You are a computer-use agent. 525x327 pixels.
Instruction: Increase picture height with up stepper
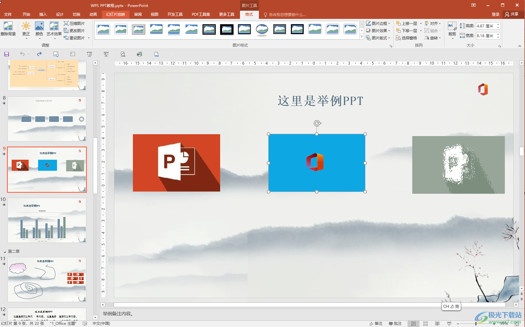point(498,25)
